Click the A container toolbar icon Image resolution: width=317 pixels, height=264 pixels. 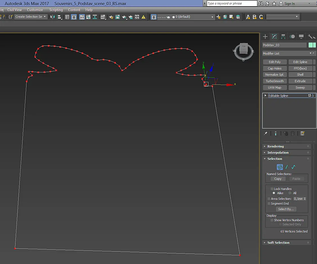[x=248, y=17]
